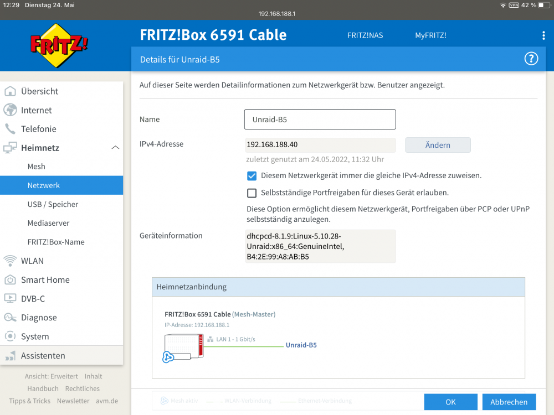Screen dimensions: 554x415
Task: Click the Übersicht house icon
Action: 10,91
